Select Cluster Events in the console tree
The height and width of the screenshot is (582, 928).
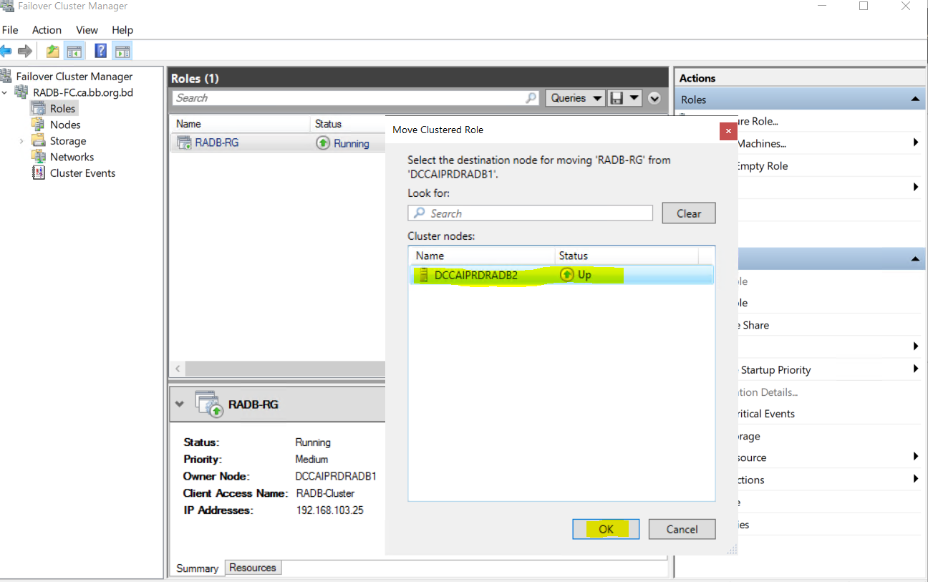pyautogui.click(x=82, y=173)
